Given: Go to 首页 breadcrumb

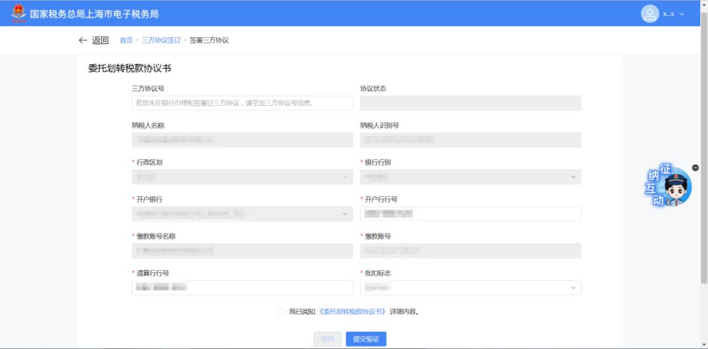Looking at the screenshot, I should (x=126, y=41).
